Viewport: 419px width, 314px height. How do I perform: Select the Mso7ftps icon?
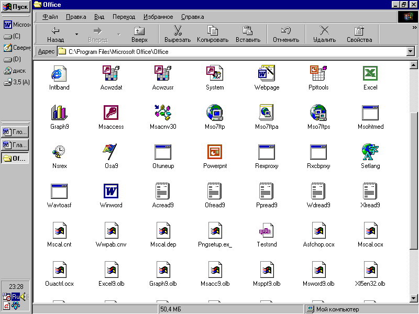tap(318, 113)
